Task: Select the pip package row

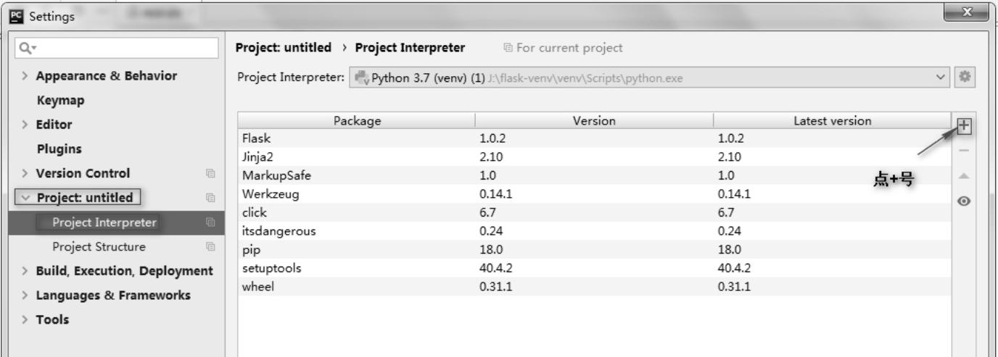Action: pos(595,250)
